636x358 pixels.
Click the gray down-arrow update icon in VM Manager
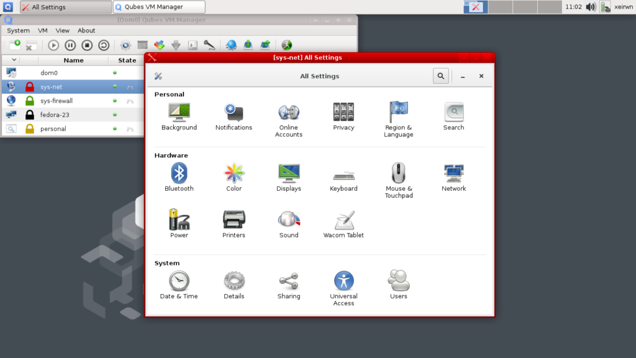pyautogui.click(x=176, y=45)
